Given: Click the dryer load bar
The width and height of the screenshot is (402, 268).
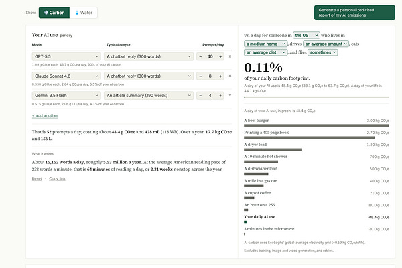Looking at the screenshot, I should pyautogui.click(x=273, y=149).
